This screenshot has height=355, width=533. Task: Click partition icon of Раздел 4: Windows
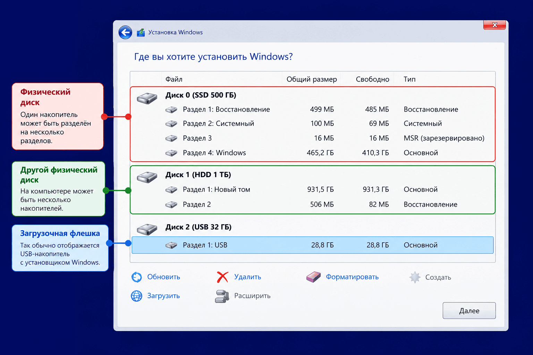[x=171, y=153]
